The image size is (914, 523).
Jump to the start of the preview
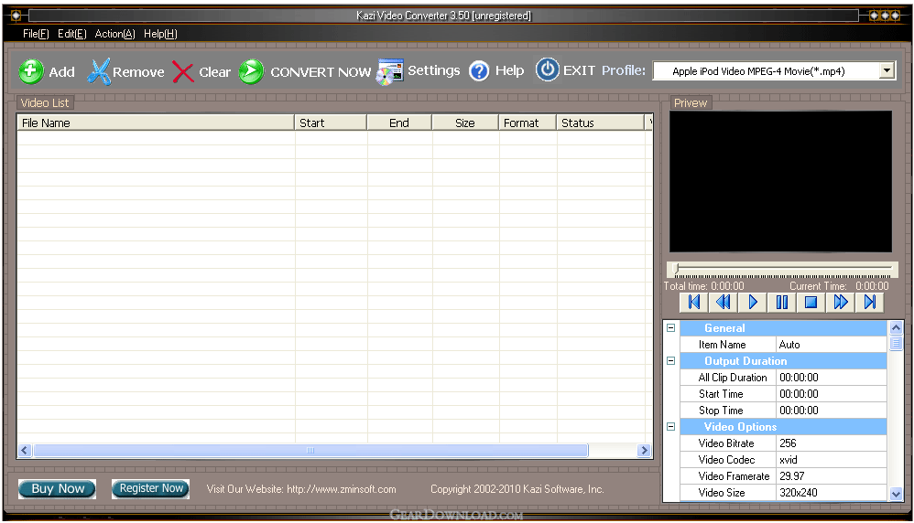(x=693, y=302)
